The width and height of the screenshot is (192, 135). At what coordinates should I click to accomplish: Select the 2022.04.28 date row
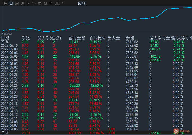coord(9,75)
